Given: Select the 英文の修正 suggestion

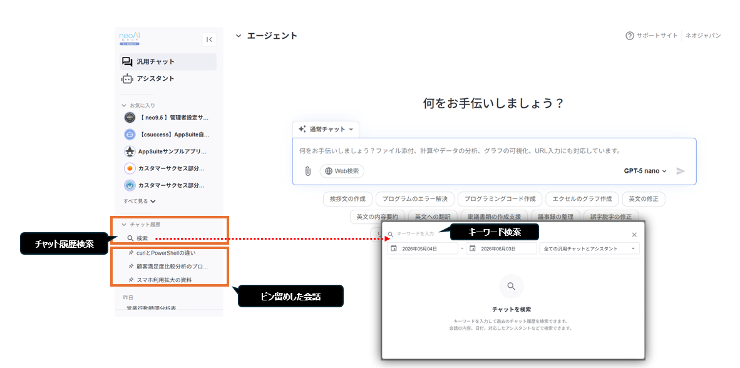Looking at the screenshot, I should 644,199.
